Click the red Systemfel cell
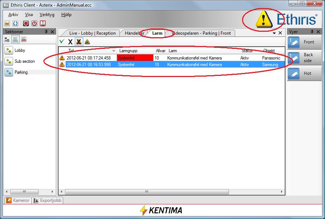This screenshot has height=219, width=325. click(x=135, y=58)
